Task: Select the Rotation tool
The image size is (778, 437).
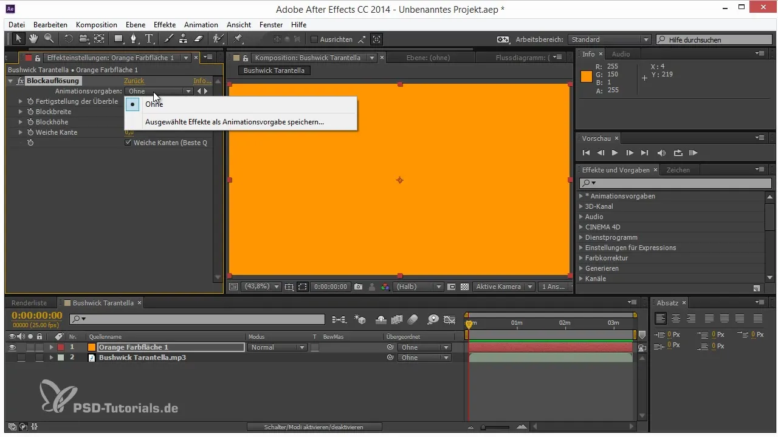Action: click(x=68, y=39)
